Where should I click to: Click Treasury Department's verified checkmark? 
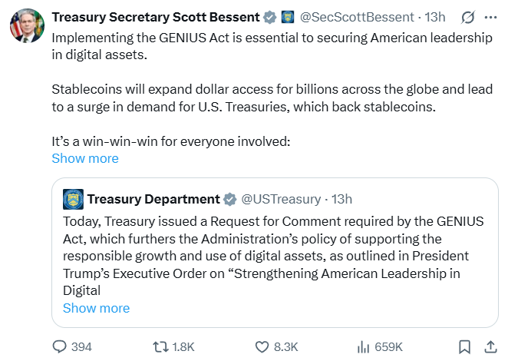pos(229,199)
